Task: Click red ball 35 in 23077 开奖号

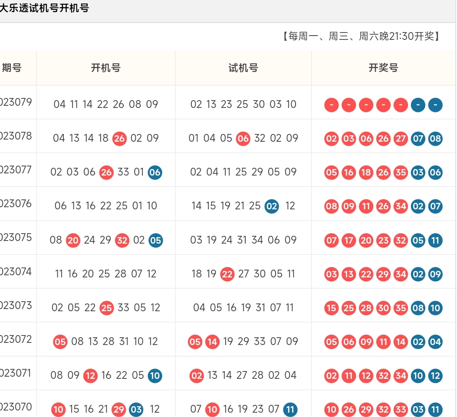Action: [x=401, y=173]
